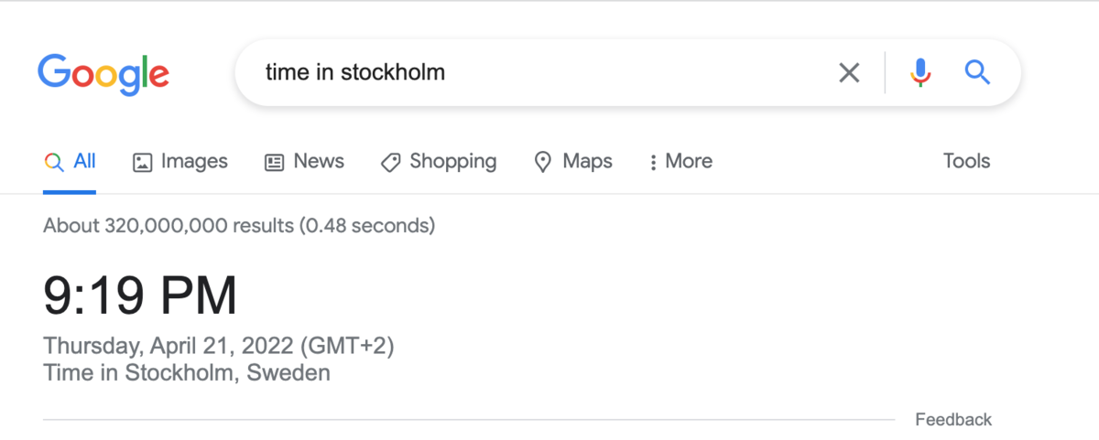Click the newspaper icon beside News
This screenshot has height=440, width=1099.
coord(274,163)
